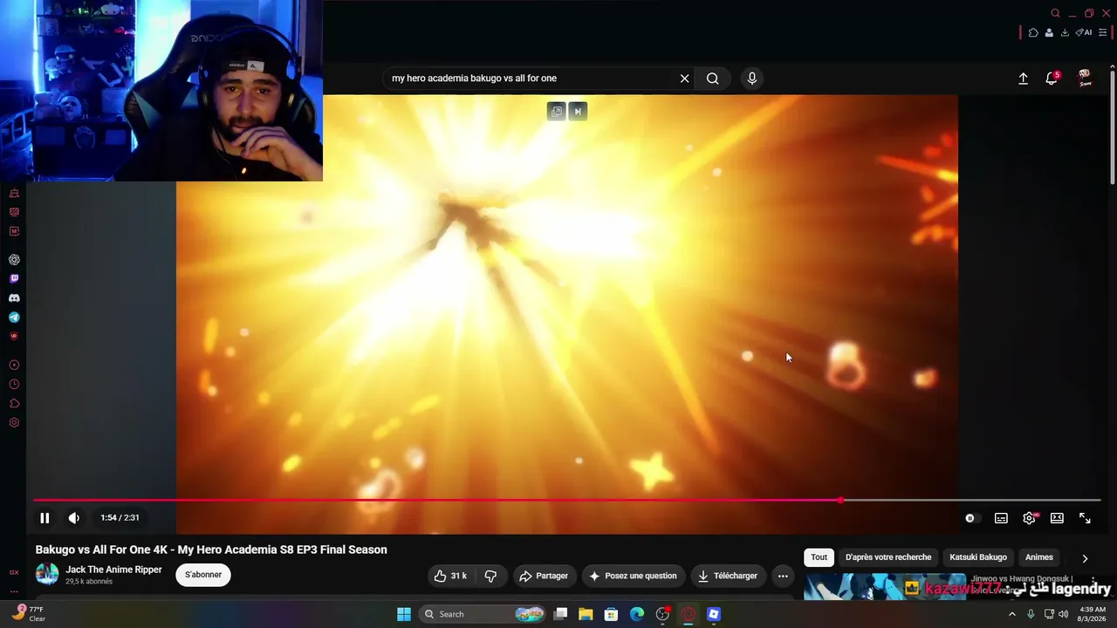Open the sidebar history clock icon

(14, 385)
